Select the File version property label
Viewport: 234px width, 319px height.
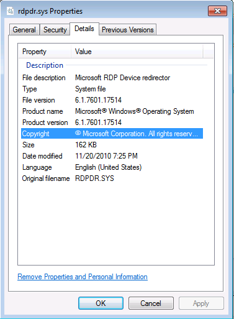(38, 100)
